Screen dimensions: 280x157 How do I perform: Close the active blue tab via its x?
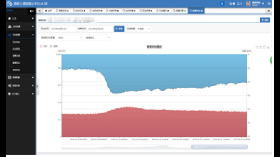click(x=202, y=11)
